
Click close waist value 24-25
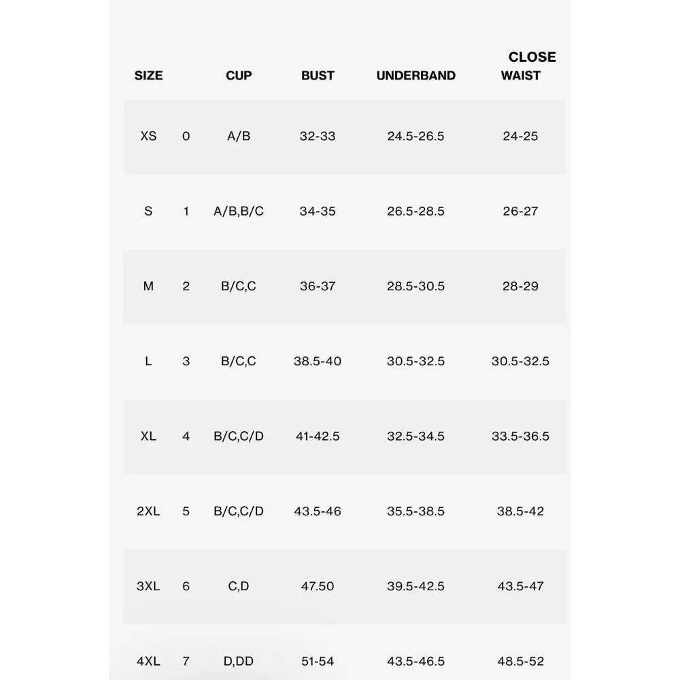(x=520, y=136)
